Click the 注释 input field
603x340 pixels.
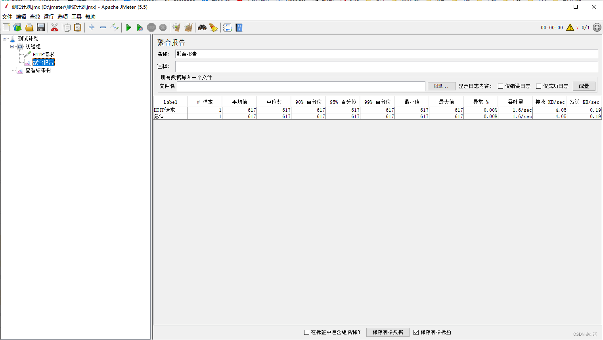[x=387, y=66]
